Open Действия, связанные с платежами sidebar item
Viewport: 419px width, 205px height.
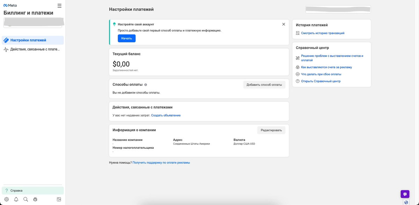33,49
